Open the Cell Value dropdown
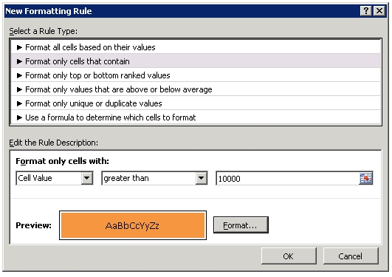This screenshot has height=277, width=392. coord(55,178)
